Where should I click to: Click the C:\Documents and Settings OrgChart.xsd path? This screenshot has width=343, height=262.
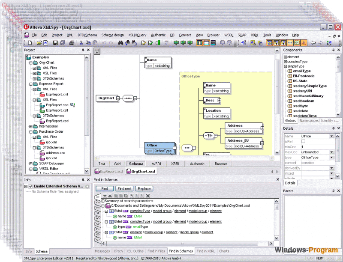[x=180, y=205]
